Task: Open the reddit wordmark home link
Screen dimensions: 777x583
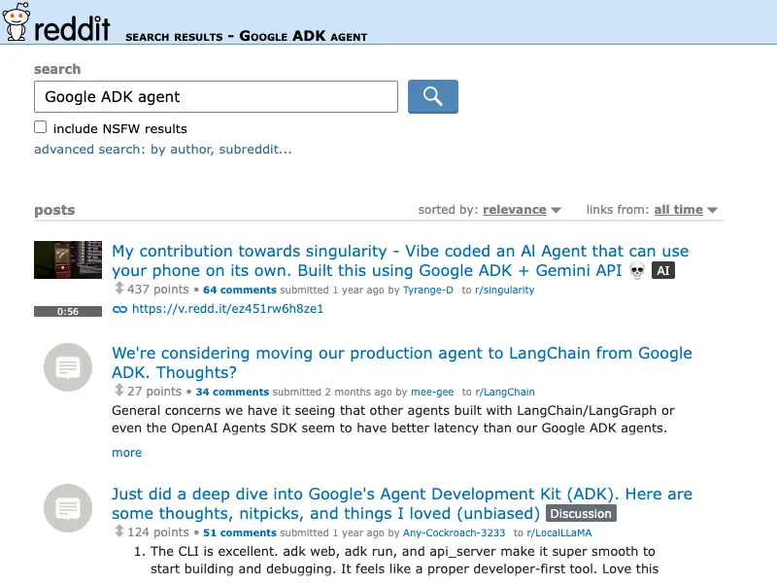Action: point(72,28)
